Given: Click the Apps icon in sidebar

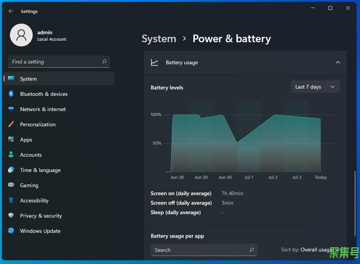Looking at the screenshot, I should click(11, 139).
